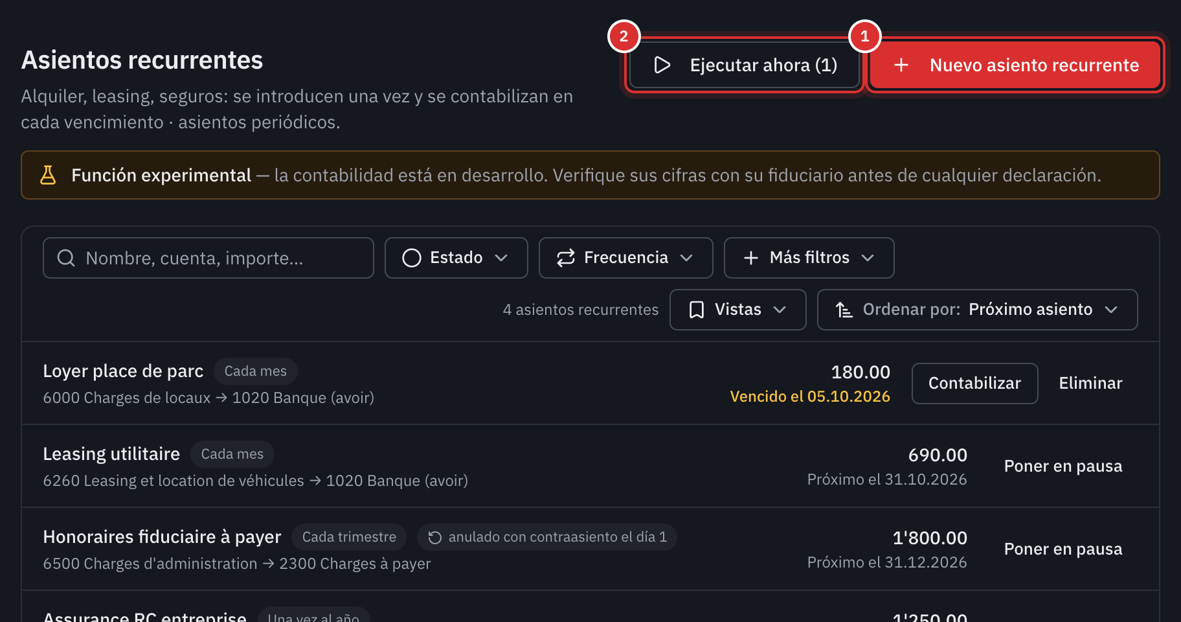Viewport: 1181px width, 622px height.
Task: Select the Leasing utilitaire title
Action: point(111,454)
